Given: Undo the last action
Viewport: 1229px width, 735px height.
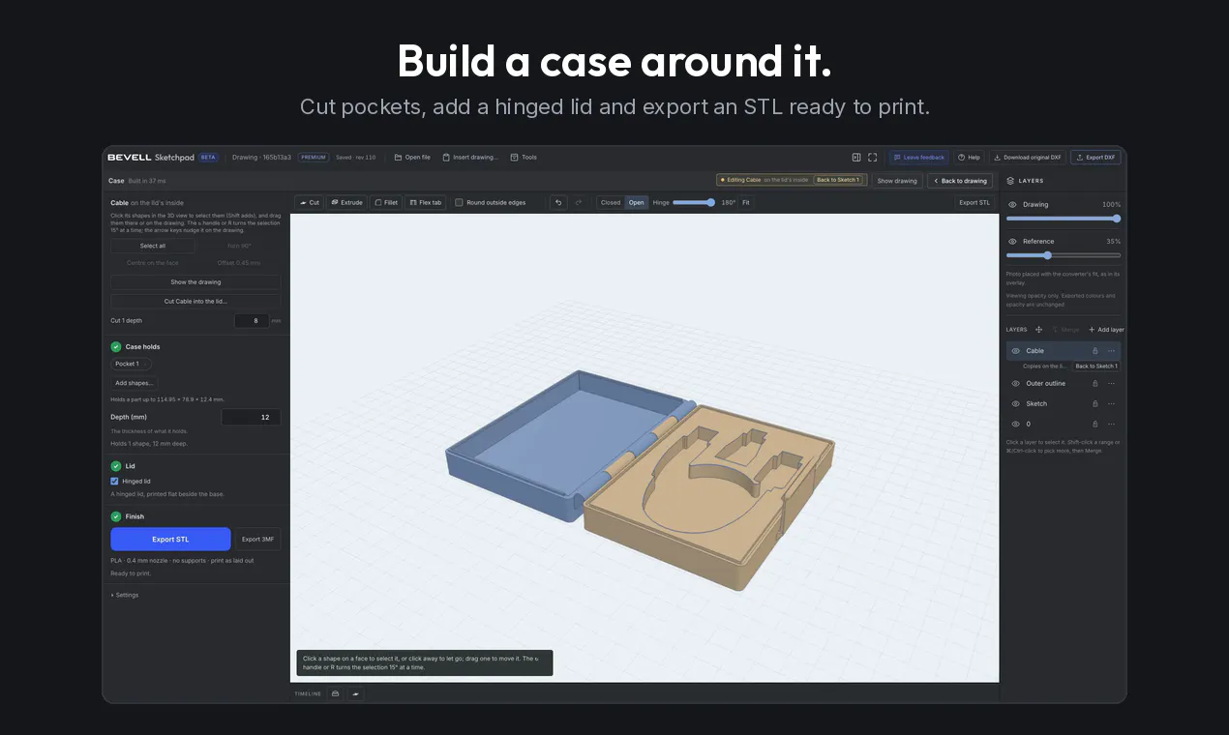Looking at the screenshot, I should (558, 202).
